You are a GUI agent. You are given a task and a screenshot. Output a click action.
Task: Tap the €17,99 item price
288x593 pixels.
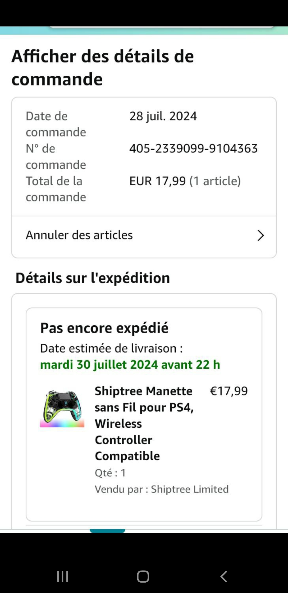[229, 391]
